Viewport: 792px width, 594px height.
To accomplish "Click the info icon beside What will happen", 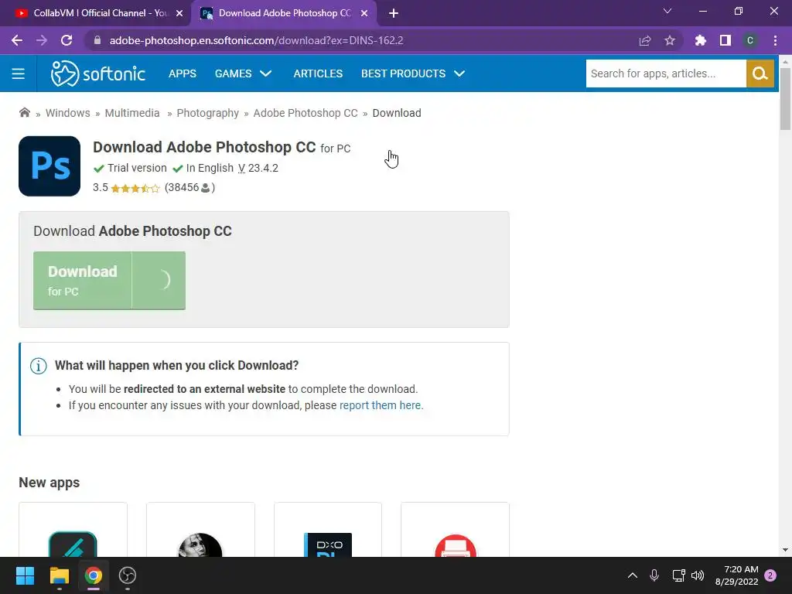I will (x=39, y=366).
